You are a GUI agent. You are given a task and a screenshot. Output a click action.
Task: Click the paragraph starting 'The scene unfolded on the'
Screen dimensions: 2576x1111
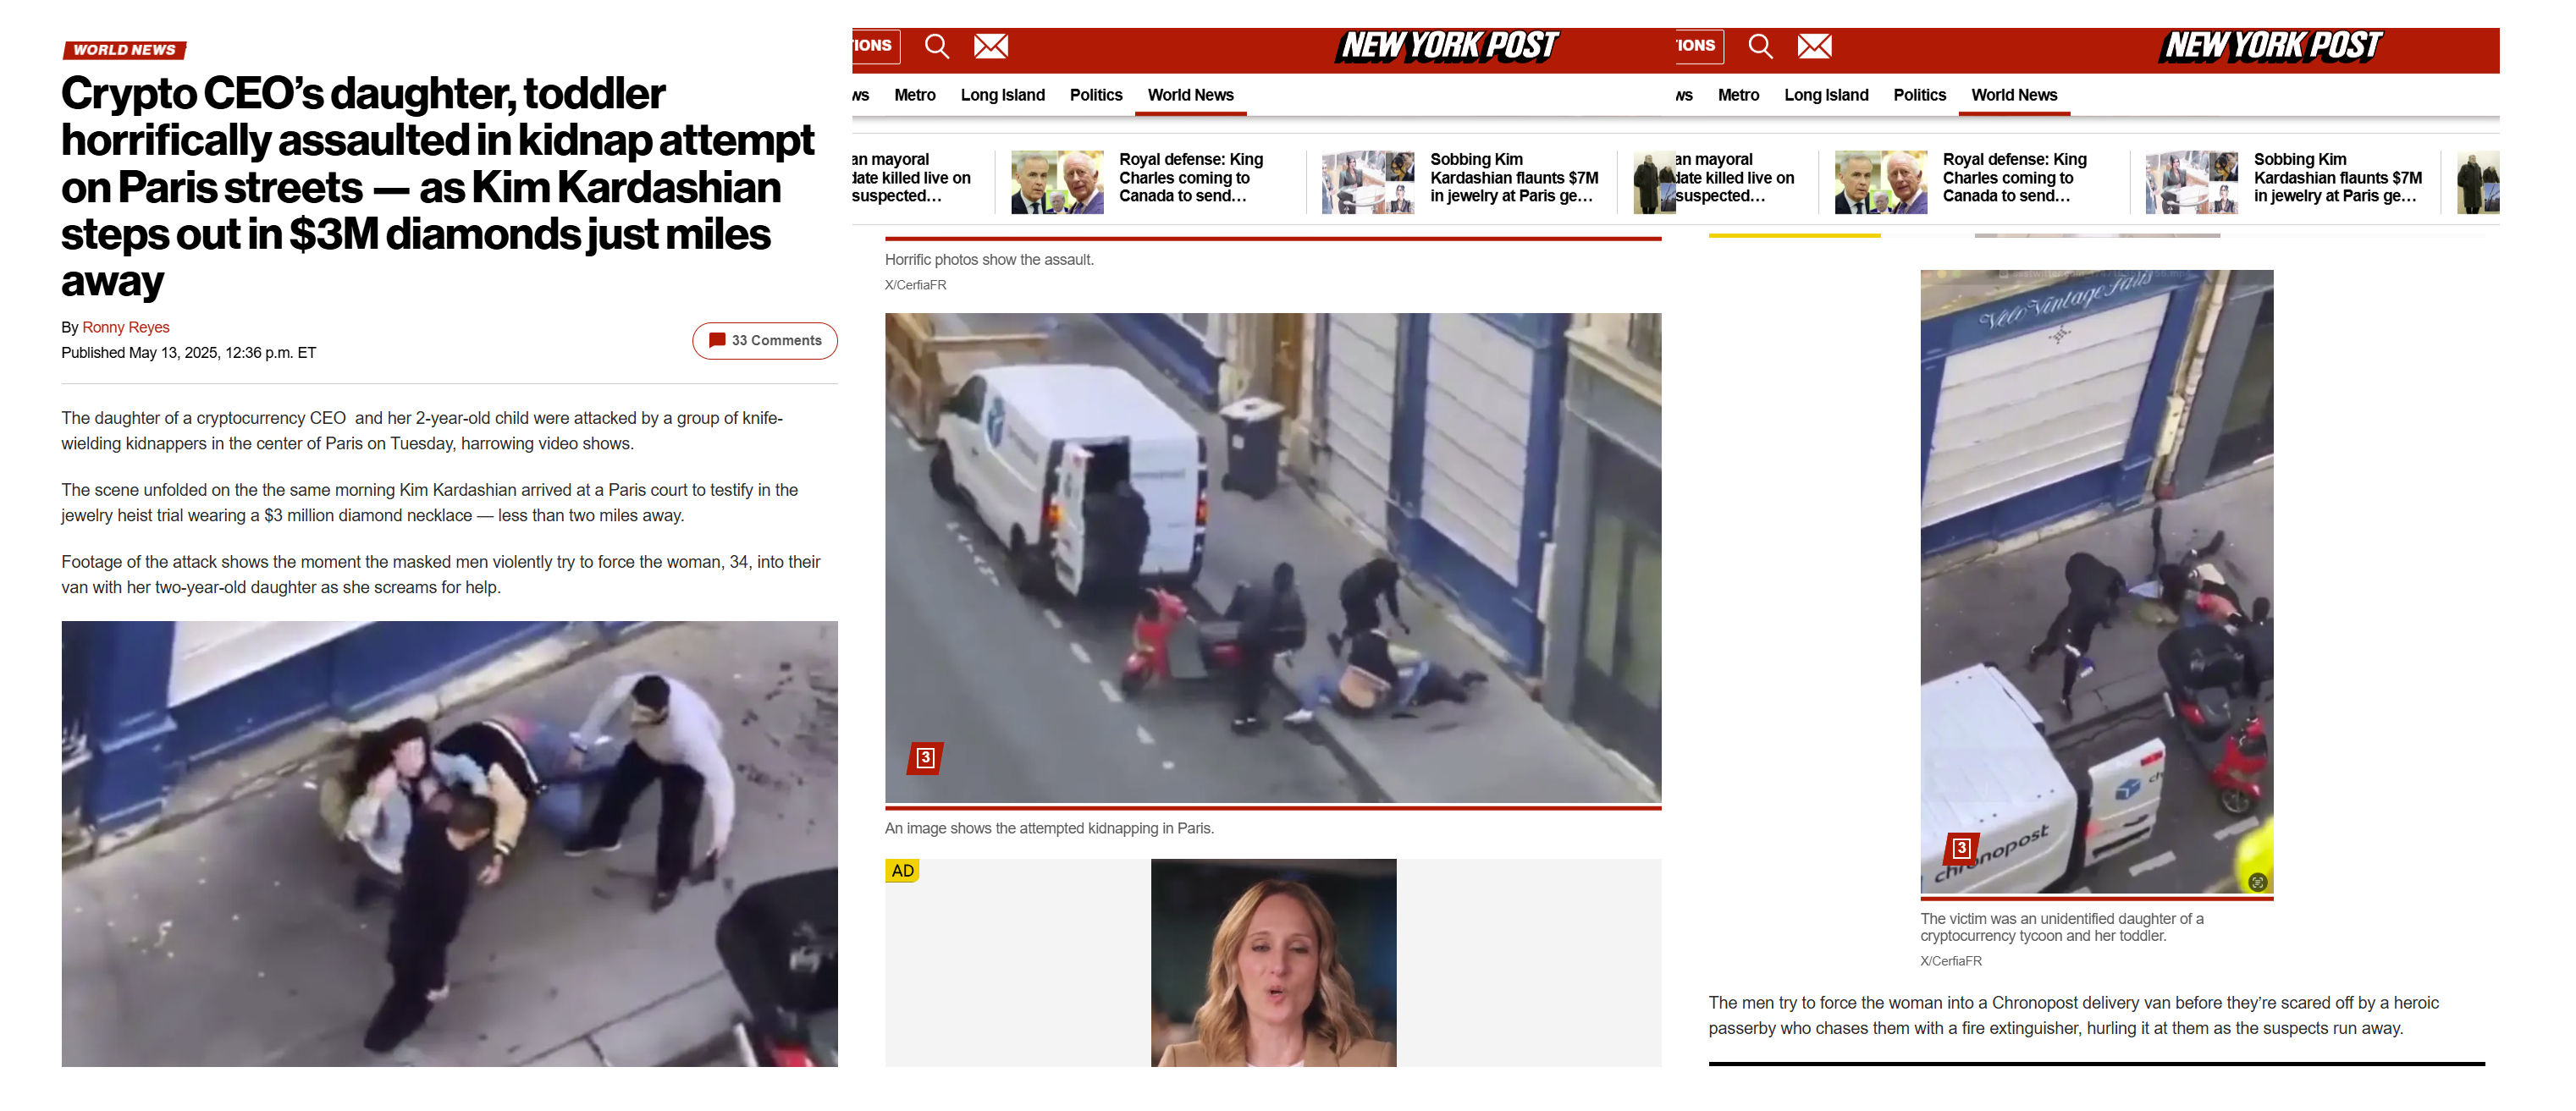(430, 502)
